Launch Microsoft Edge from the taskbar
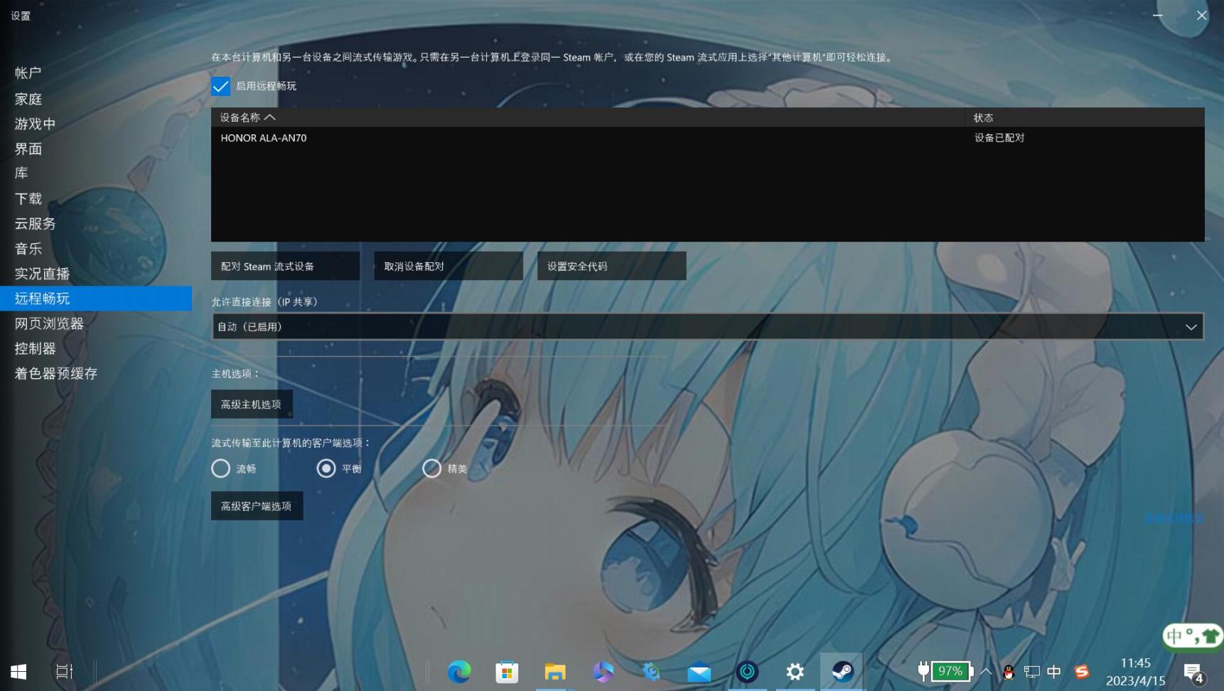The height and width of the screenshot is (691, 1224). coord(459,672)
